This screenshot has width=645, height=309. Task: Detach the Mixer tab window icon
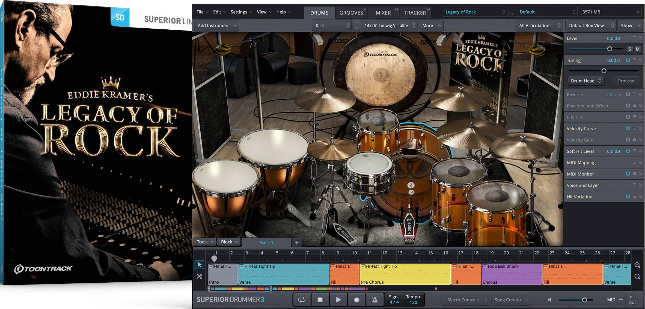[396, 9]
